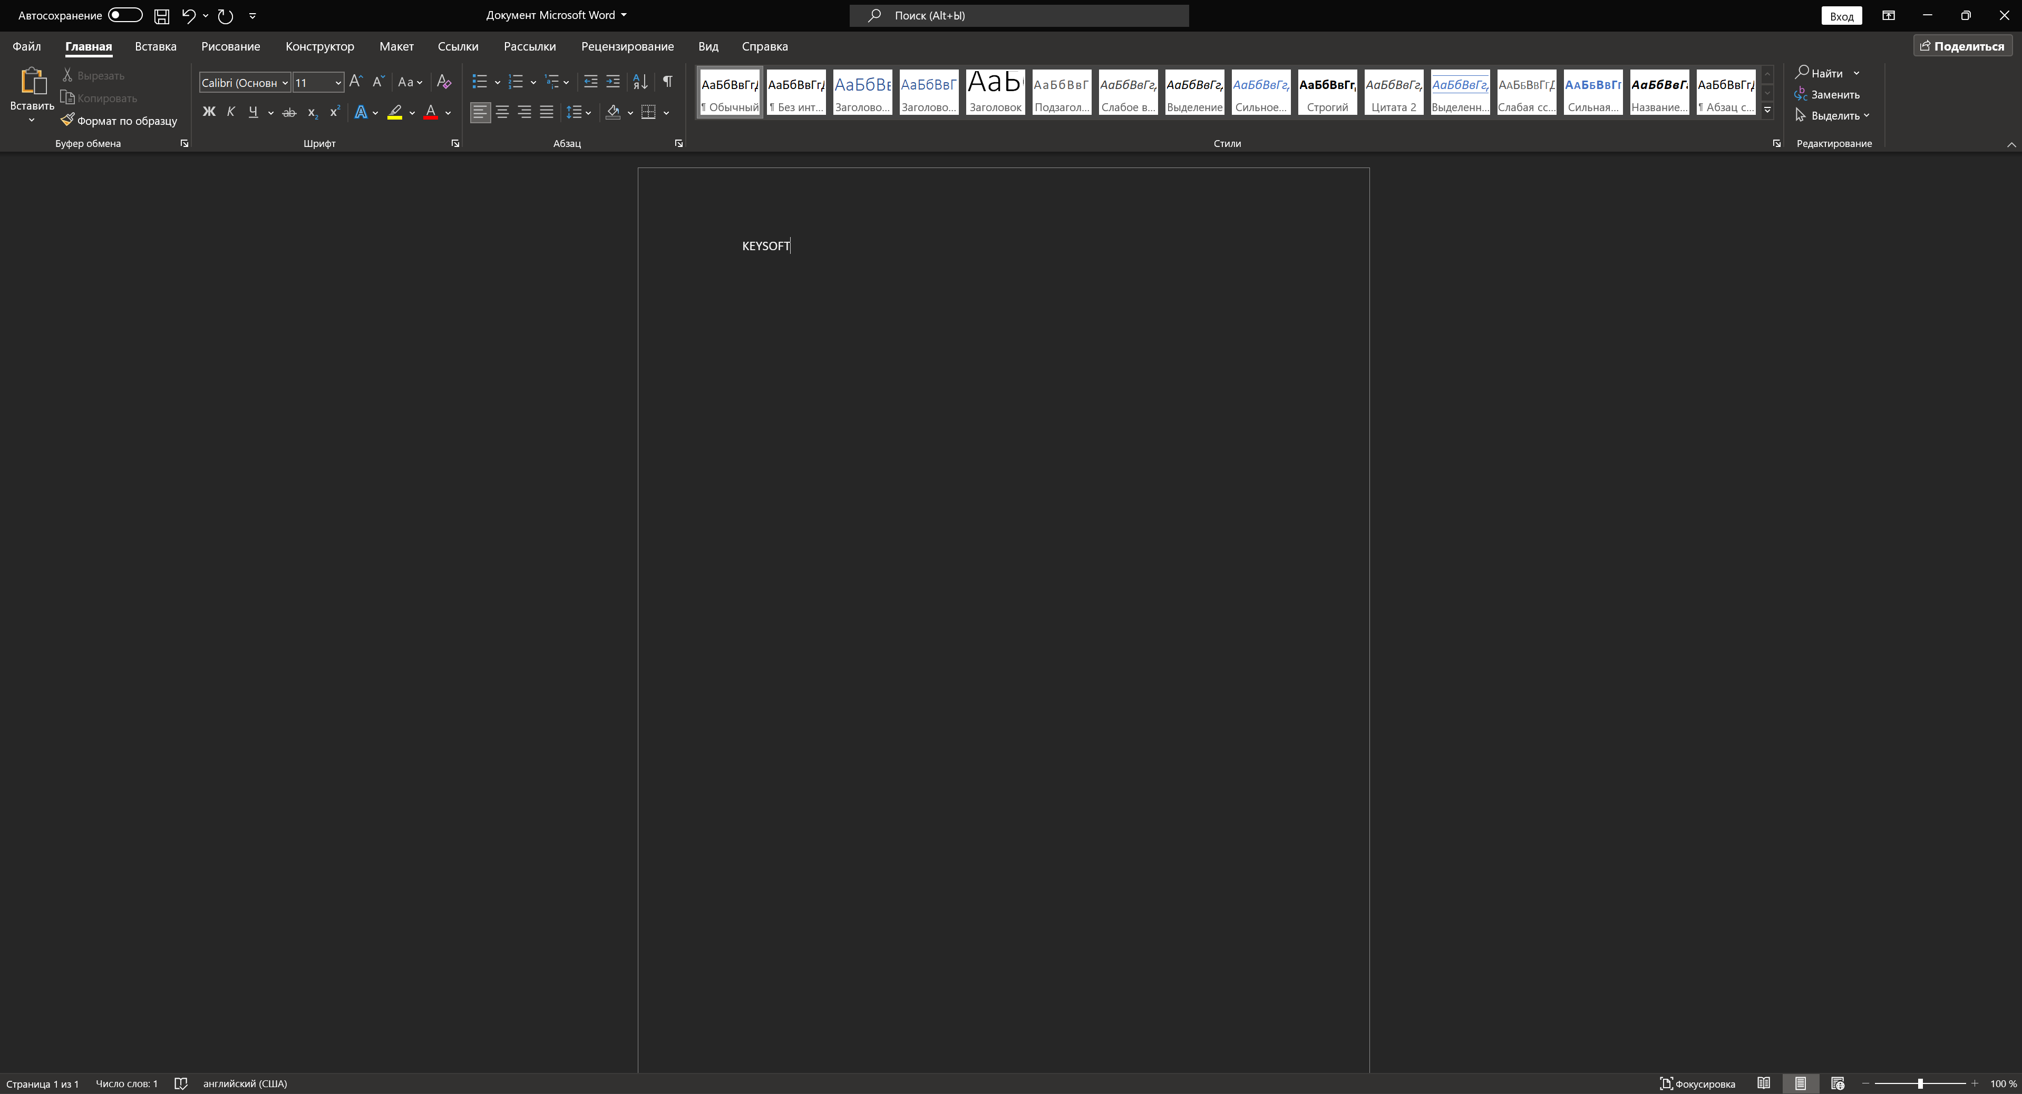Select the Заголовок title style thumbnail
Viewport: 2022px width, 1094px height.
(x=995, y=93)
